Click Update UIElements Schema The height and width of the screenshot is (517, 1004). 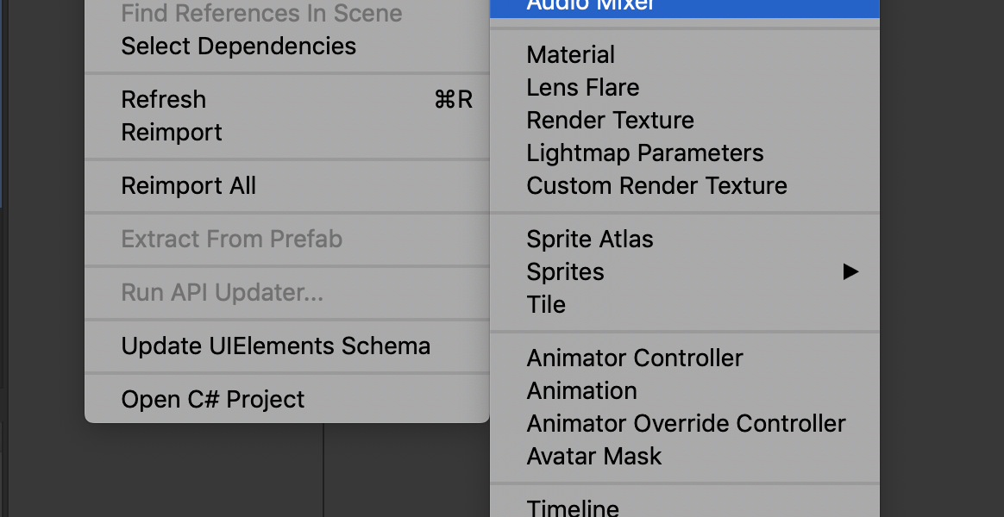275,346
